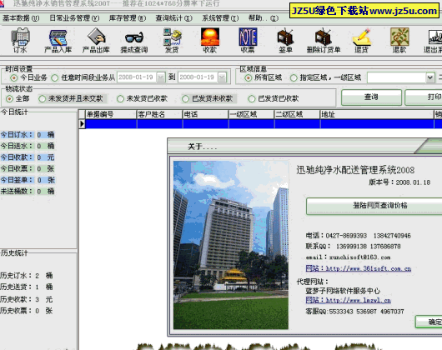442x350 pixels.
Task: Click the building photo in About dialog
Action: tap(231, 245)
